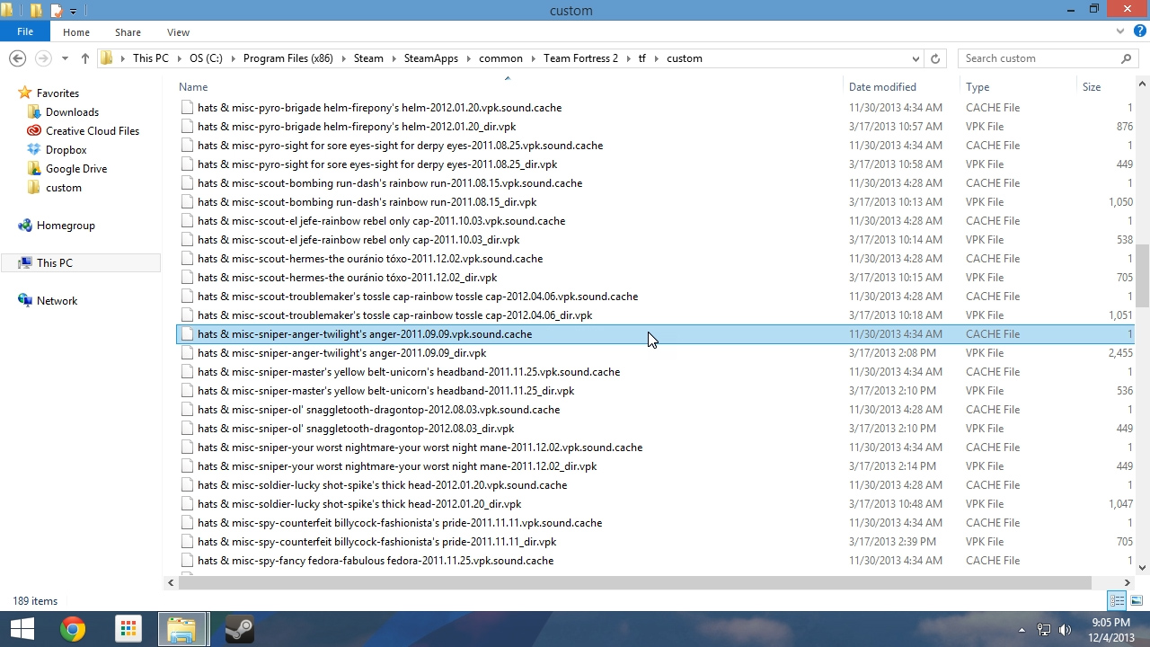Go back to the previous folder

coord(17,58)
